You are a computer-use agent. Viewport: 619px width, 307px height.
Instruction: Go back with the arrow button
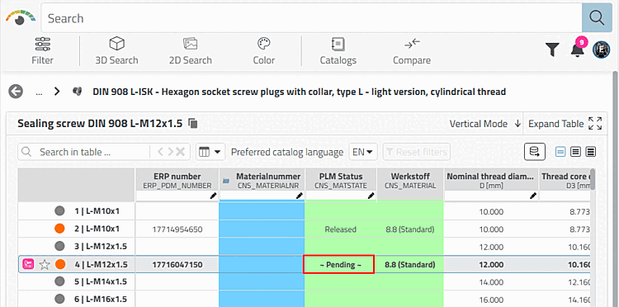[16, 92]
